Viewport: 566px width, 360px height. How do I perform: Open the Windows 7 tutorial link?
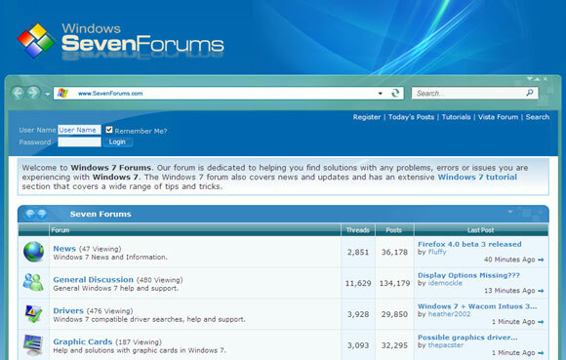pyautogui.click(x=477, y=178)
